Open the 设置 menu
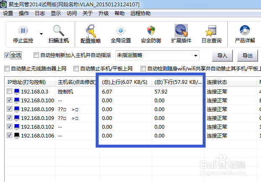261x182 pixels. (x=8, y=13)
